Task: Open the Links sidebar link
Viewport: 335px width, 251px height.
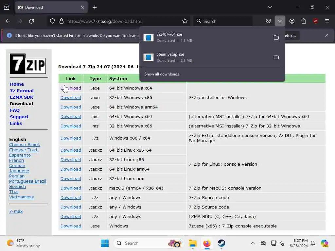Action: (x=16, y=123)
